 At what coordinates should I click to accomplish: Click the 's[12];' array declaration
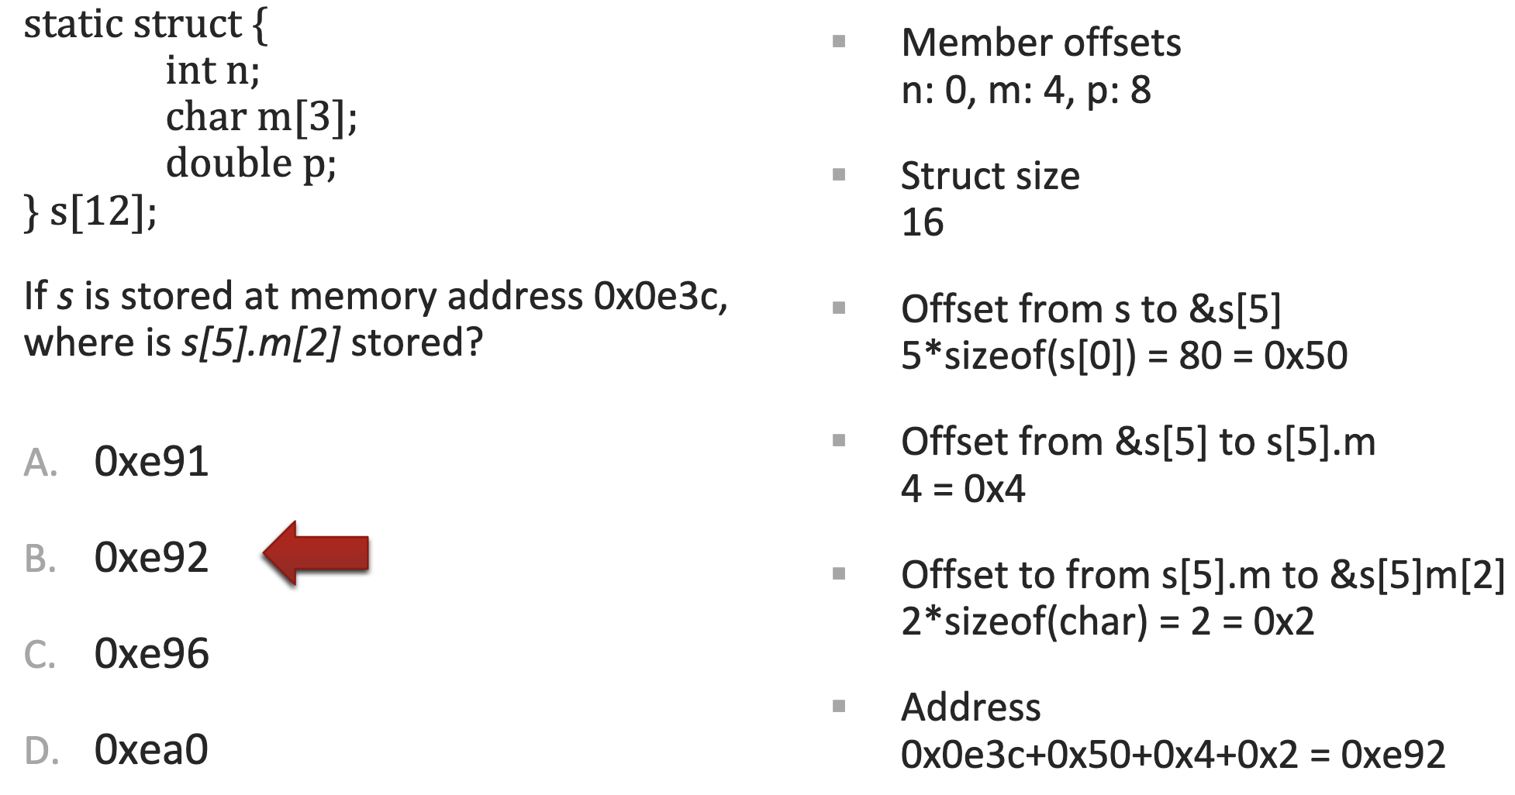point(102,211)
